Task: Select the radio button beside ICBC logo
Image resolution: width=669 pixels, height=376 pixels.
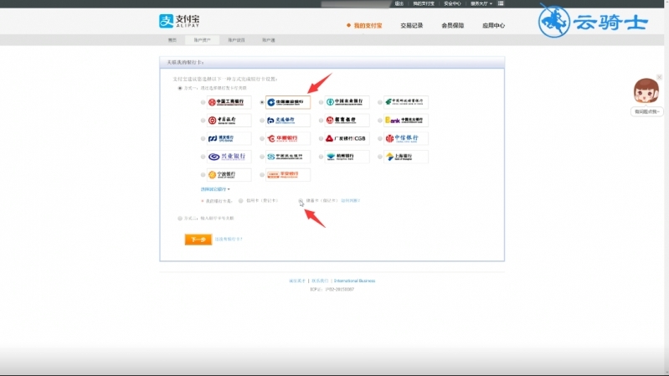Action: click(x=203, y=102)
